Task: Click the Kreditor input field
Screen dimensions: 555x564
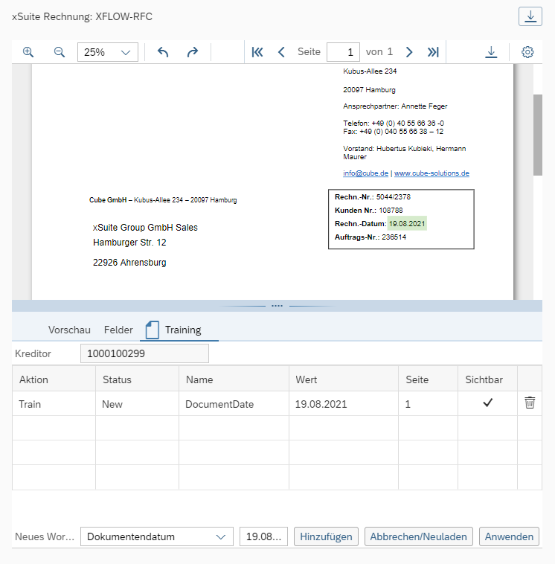Action: (x=144, y=353)
